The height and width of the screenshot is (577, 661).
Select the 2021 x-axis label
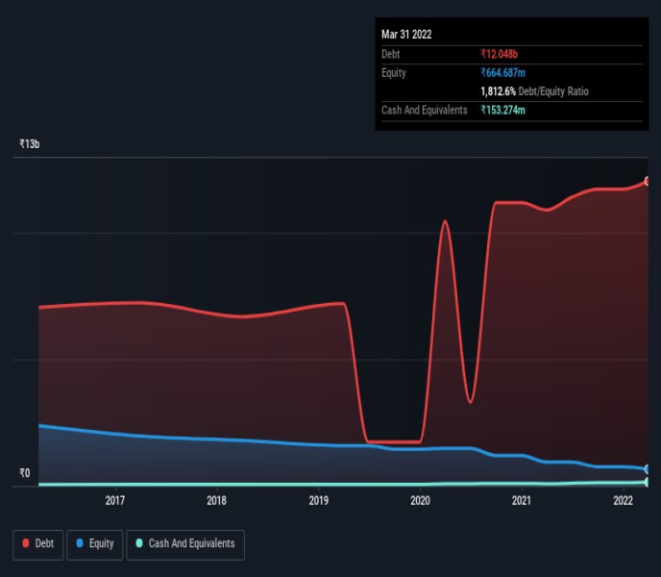(522, 500)
